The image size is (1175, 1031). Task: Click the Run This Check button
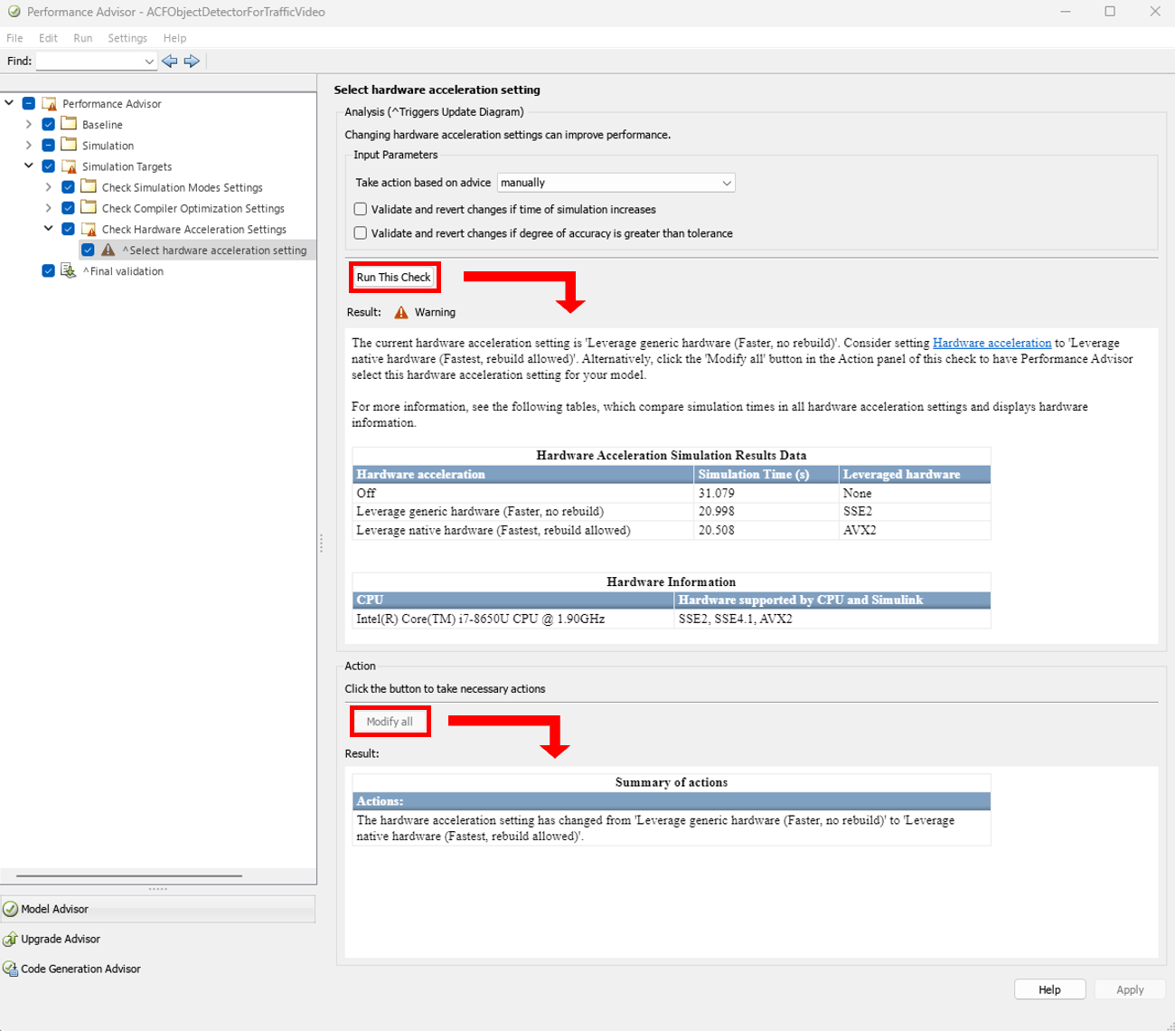[x=394, y=278]
